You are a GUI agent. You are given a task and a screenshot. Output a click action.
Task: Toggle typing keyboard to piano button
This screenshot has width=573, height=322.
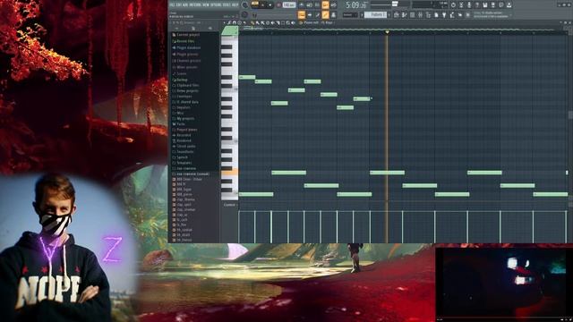[302, 15]
